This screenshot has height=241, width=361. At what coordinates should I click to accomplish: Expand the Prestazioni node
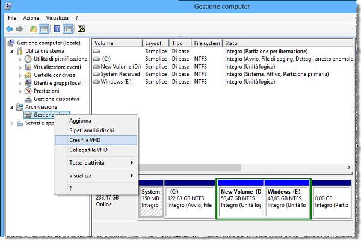coord(20,91)
